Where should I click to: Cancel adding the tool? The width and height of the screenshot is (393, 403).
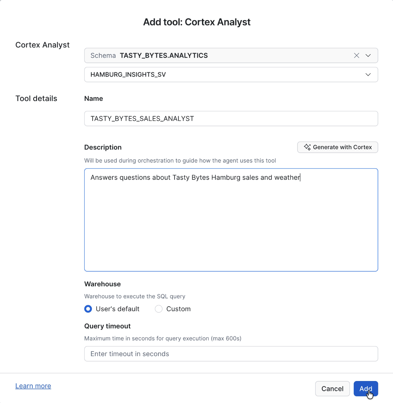332,389
